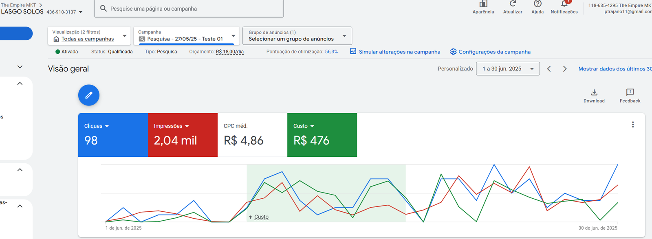Open the Feedback icon

pos(630,92)
